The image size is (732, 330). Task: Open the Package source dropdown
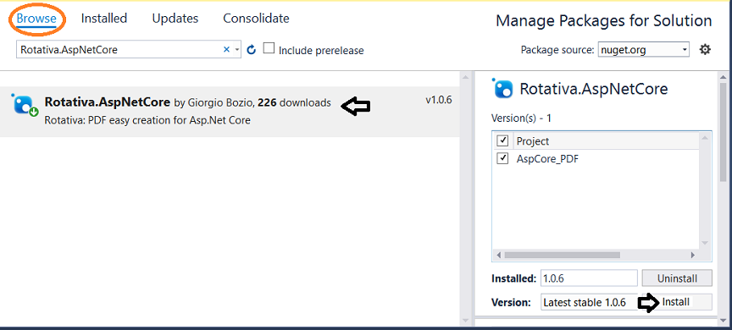pyautogui.click(x=644, y=50)
